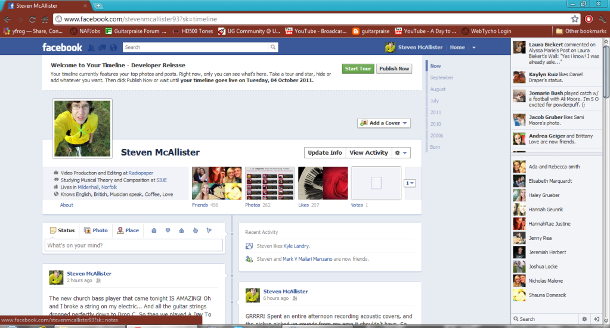Click View Activity button

369,152
